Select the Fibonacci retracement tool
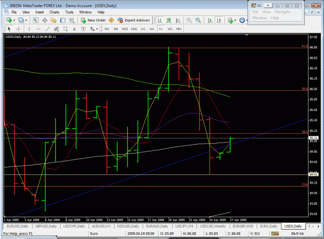 [65, 29]
